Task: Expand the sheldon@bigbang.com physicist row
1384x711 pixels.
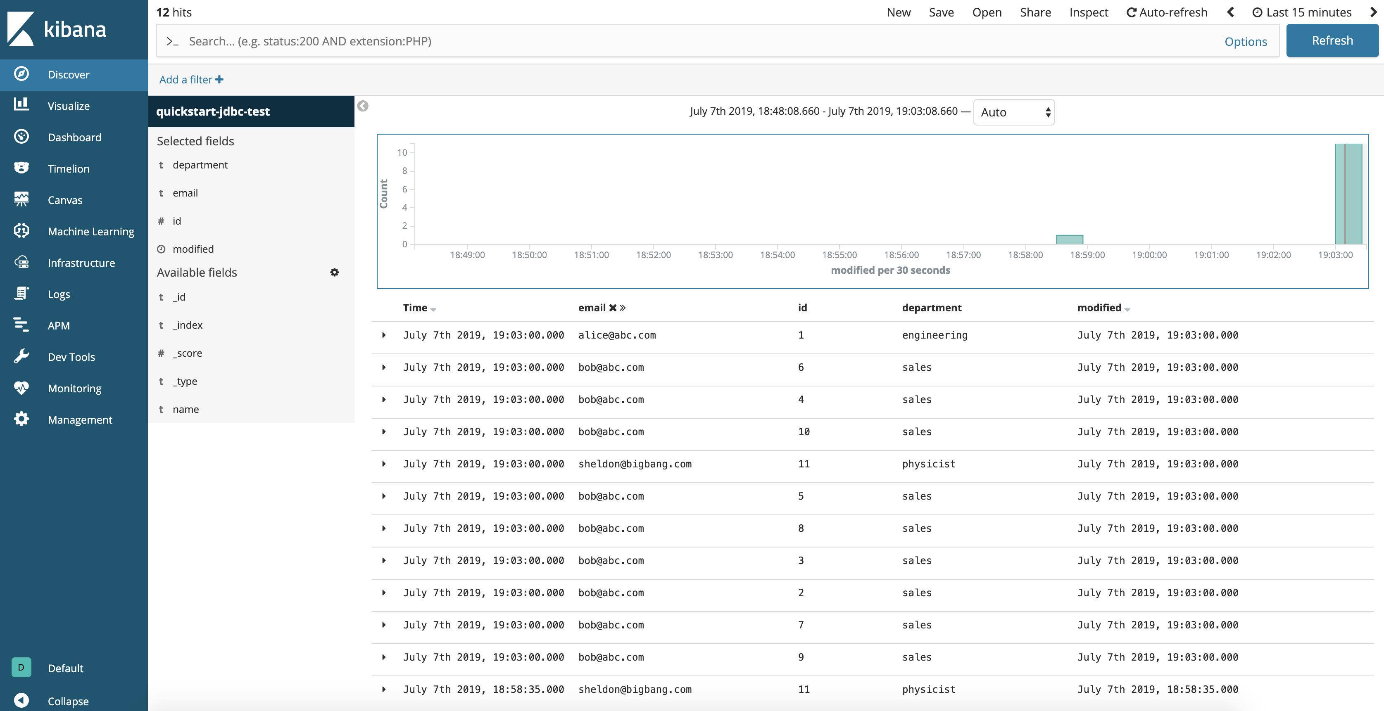Action: pyautogui.click(x=384, y=463)
